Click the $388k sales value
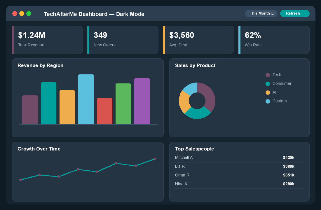 pyautogui.click(x=289, y=167)
